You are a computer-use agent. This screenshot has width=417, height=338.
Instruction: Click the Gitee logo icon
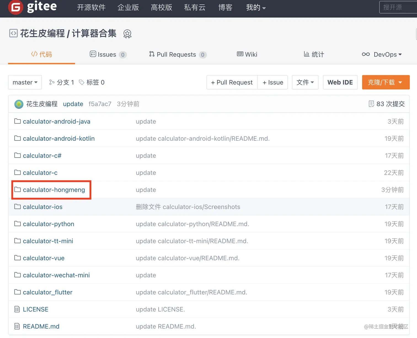[15, 7]
